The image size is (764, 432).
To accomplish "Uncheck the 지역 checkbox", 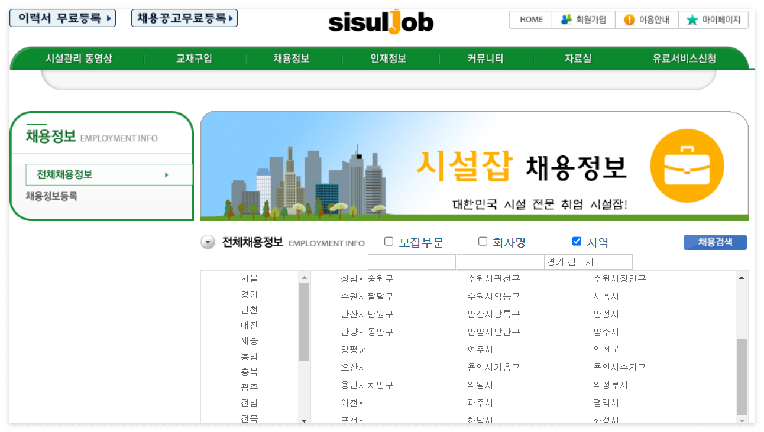I will click(577, 241).
